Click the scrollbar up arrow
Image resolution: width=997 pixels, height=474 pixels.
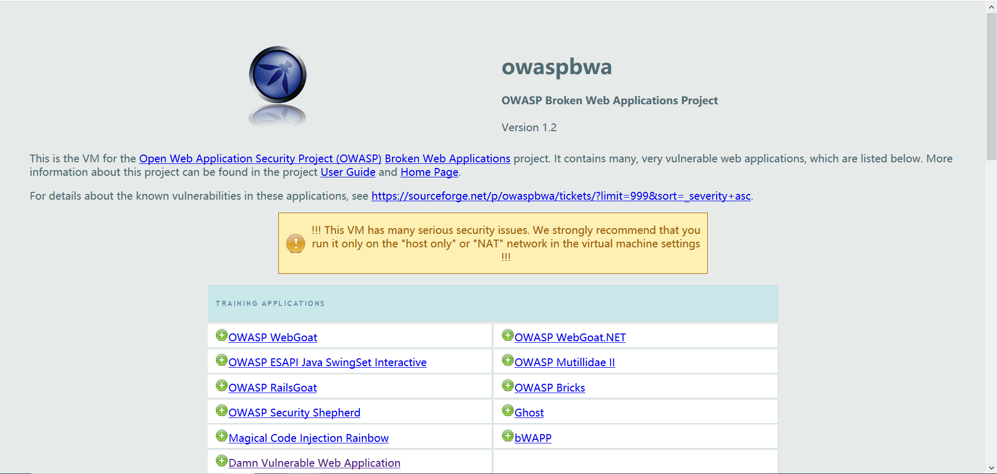pyautogui.click(x=991, y=6)
